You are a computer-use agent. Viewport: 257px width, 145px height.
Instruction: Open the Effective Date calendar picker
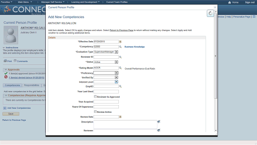[x=120, y=42]
